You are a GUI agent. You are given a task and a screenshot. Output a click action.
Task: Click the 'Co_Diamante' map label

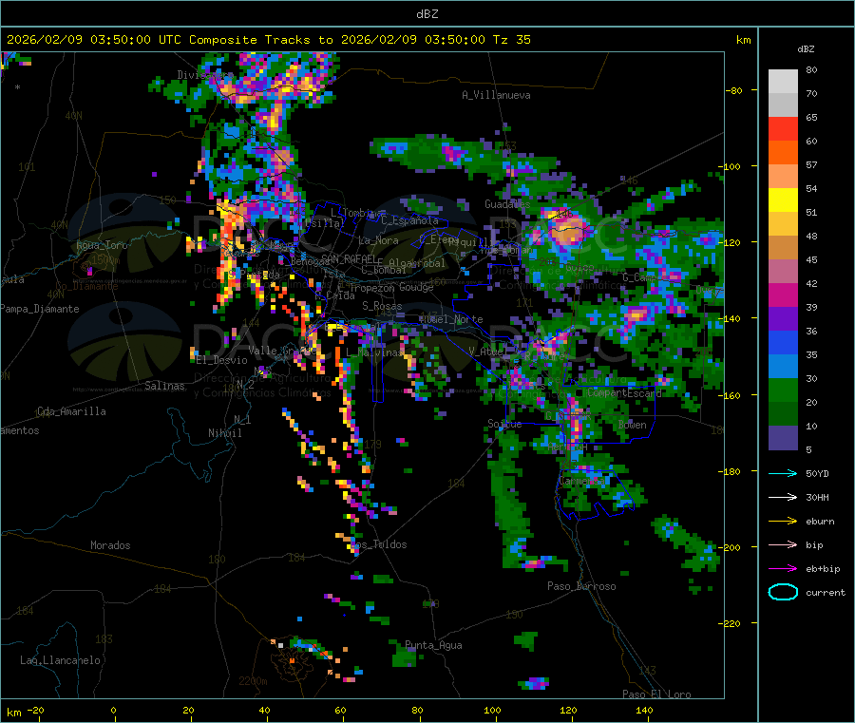pyautogui.click(x=86, y=286)
